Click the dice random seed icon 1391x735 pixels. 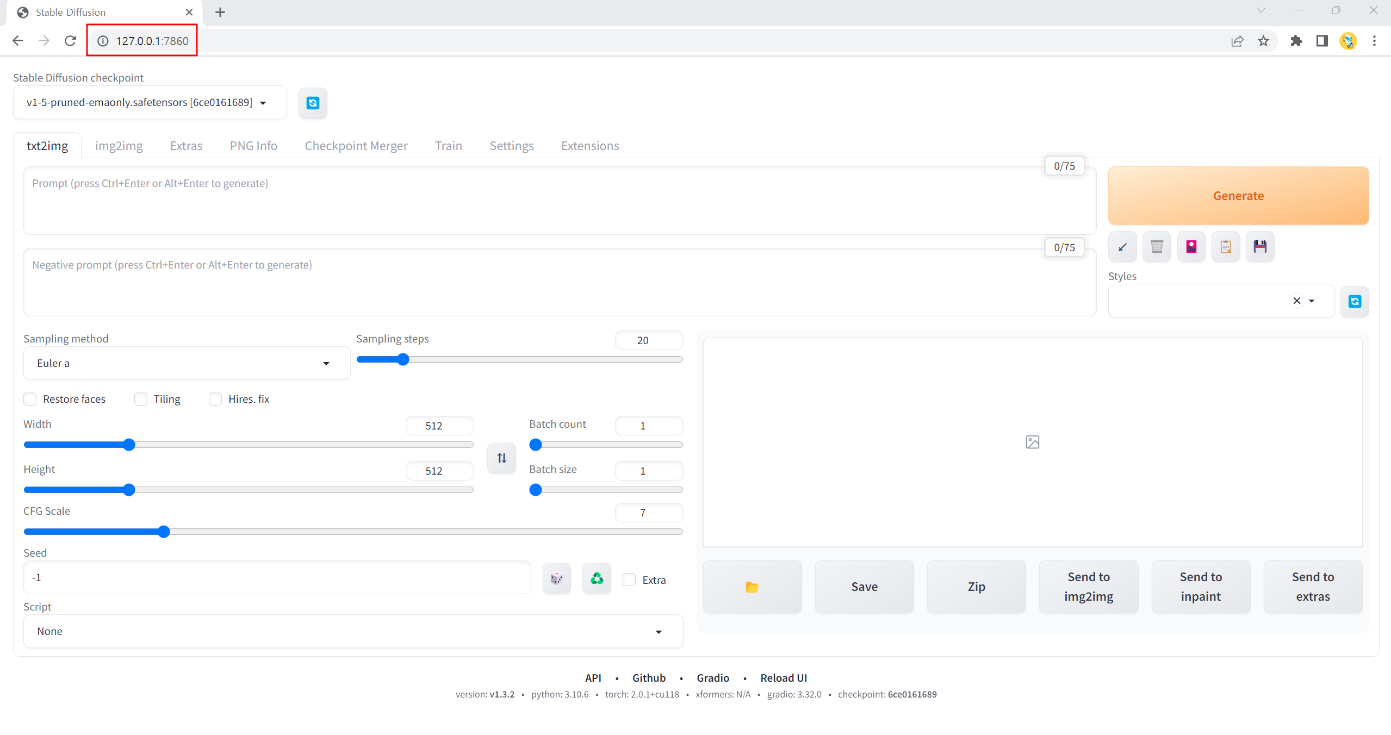(x=556, y=578)
